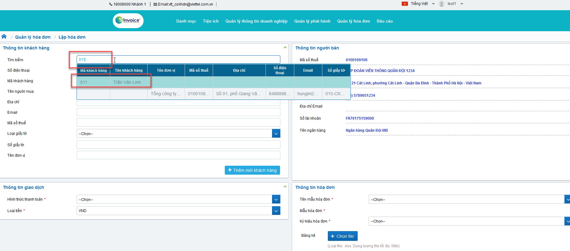This screenshot has width=570, height=251.
Task: Open the Quản lý hóa đơn menu
Action: point(353,21)
